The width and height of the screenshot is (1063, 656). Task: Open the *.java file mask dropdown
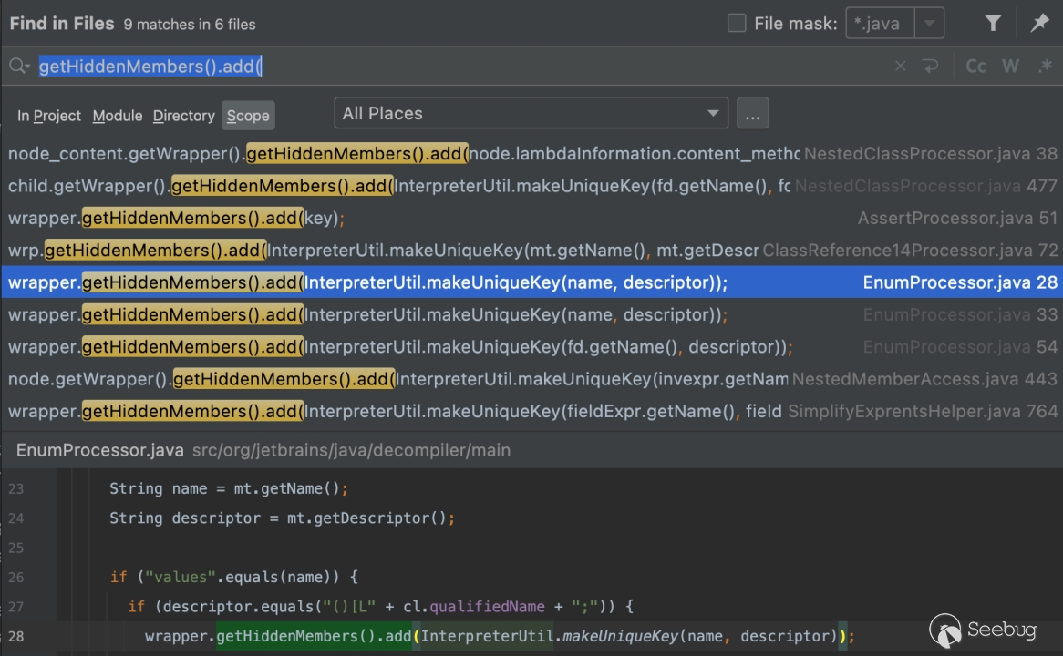929,24
